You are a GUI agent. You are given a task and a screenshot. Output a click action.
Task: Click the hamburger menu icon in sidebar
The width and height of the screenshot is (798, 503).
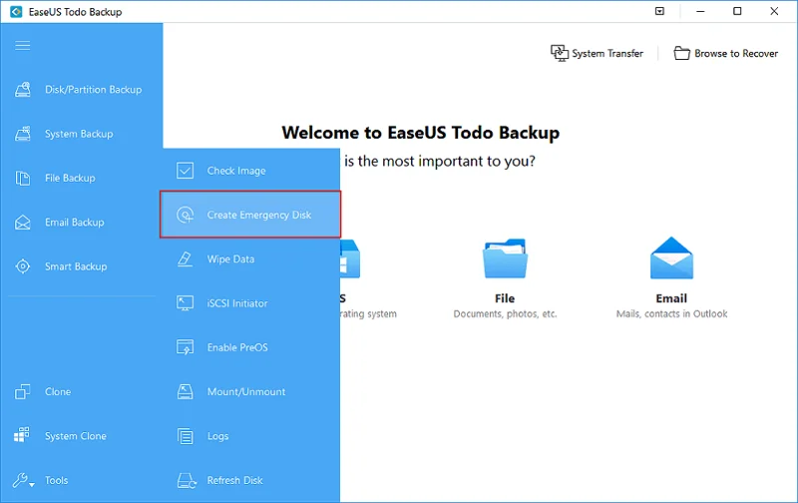23,46
